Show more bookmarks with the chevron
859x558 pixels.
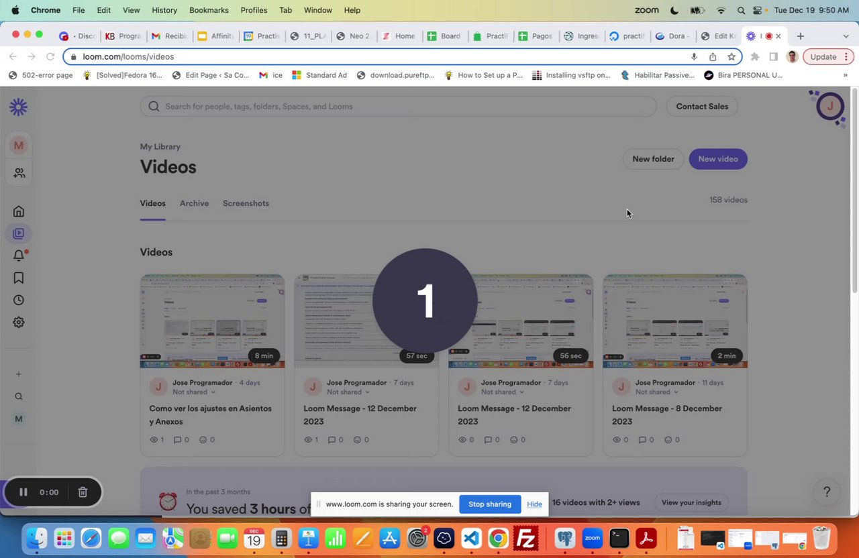pyautogui.click(x=845, y=75)
